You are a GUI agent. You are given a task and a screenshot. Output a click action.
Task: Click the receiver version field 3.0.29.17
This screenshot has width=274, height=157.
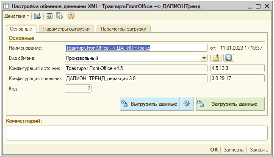[x=238, y=78]
